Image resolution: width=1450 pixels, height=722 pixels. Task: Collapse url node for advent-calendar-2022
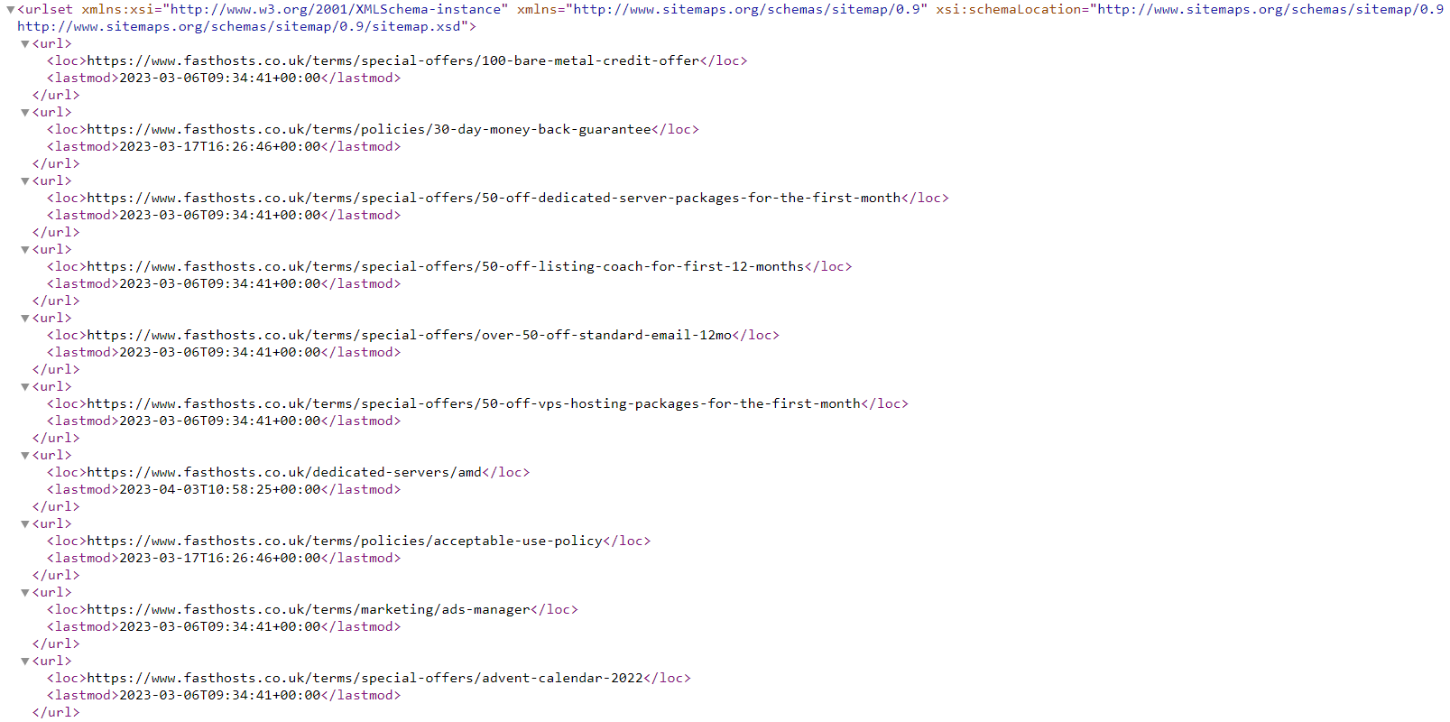point(25,662)
